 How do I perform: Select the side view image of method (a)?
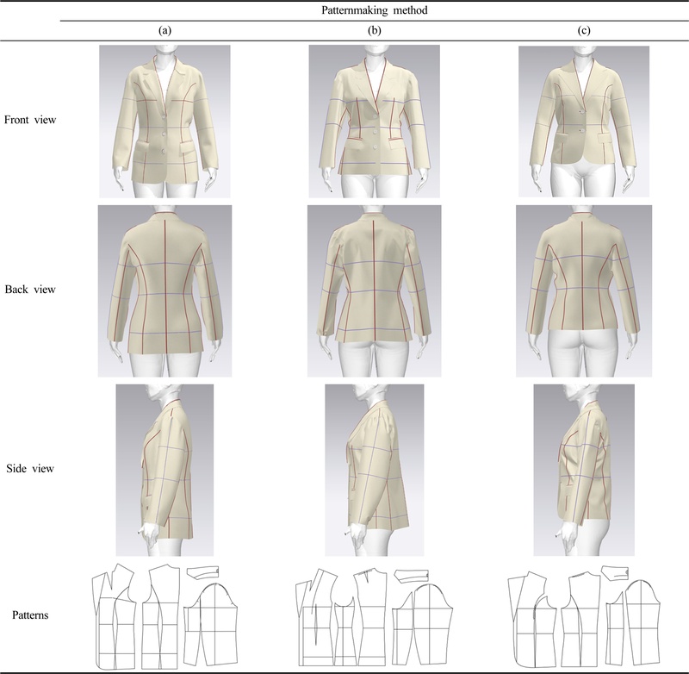164,470
